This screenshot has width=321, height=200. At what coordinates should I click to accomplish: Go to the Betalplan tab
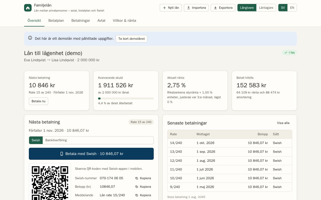[56, 20]
